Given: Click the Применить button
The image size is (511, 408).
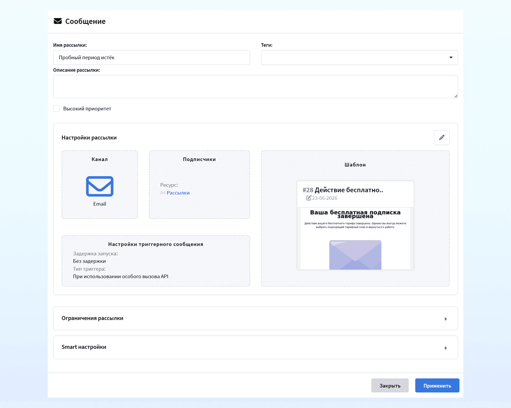Looking at the screenshot, I should coord(437,386).
